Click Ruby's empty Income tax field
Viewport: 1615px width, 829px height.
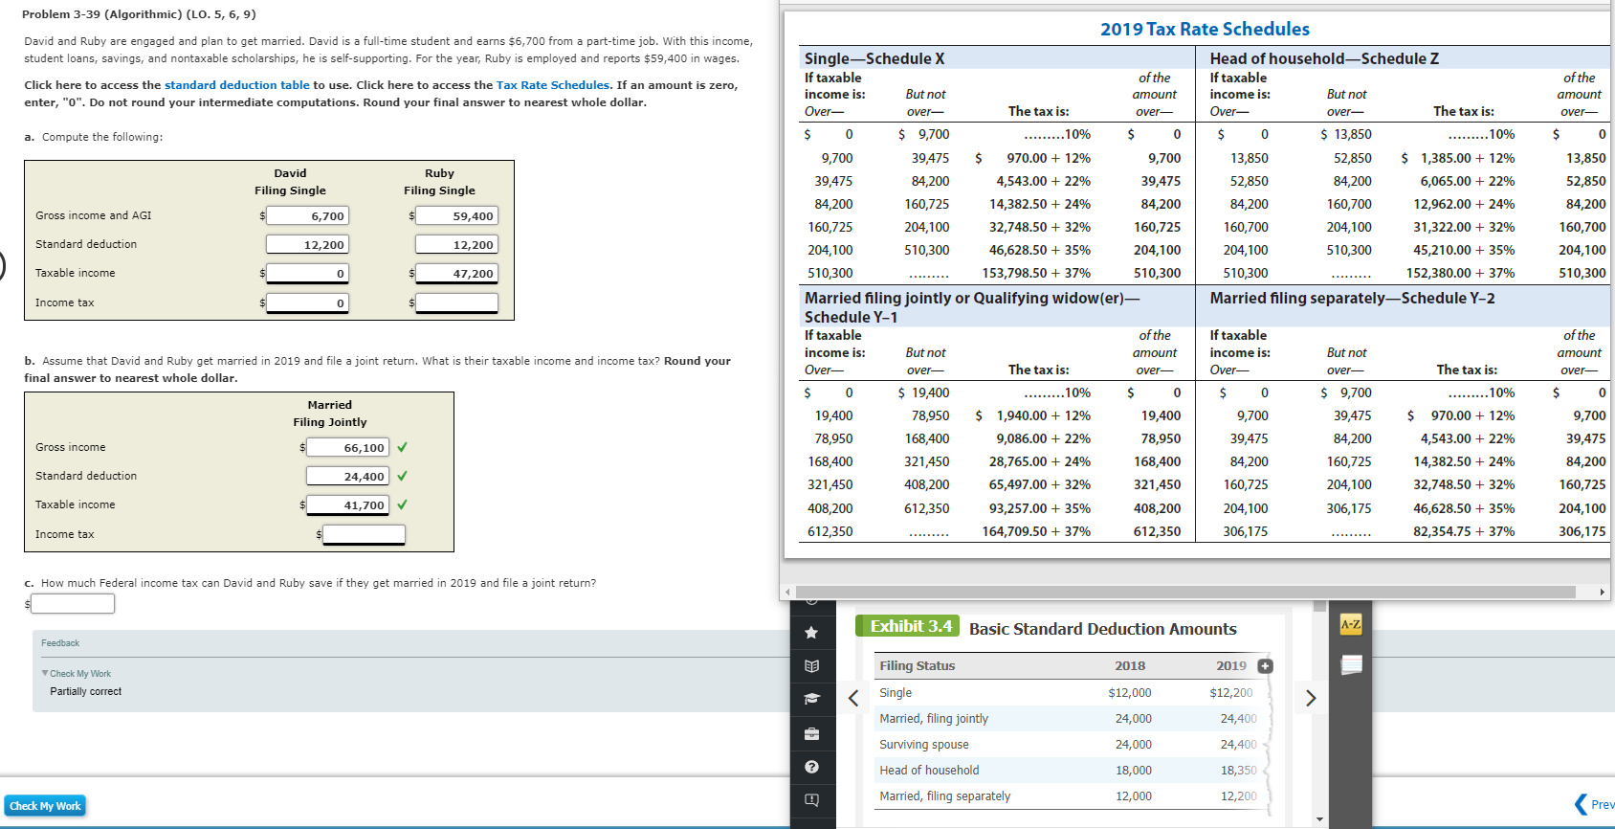coord(456,303)
